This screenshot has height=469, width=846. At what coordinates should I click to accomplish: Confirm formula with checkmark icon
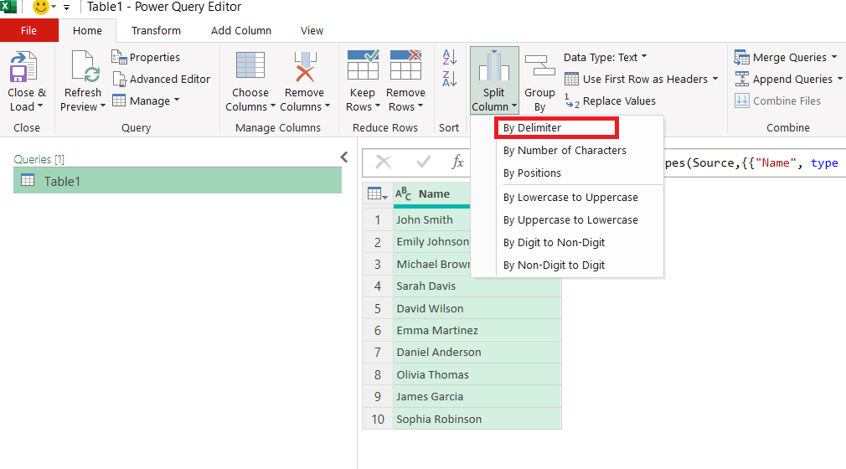coord(424,162)
